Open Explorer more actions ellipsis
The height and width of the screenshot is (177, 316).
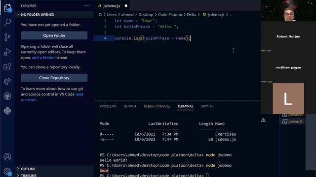coord(86,6)
